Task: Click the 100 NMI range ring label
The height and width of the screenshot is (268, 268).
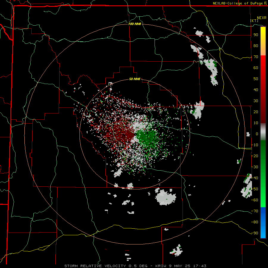Action: pos(135,24)
